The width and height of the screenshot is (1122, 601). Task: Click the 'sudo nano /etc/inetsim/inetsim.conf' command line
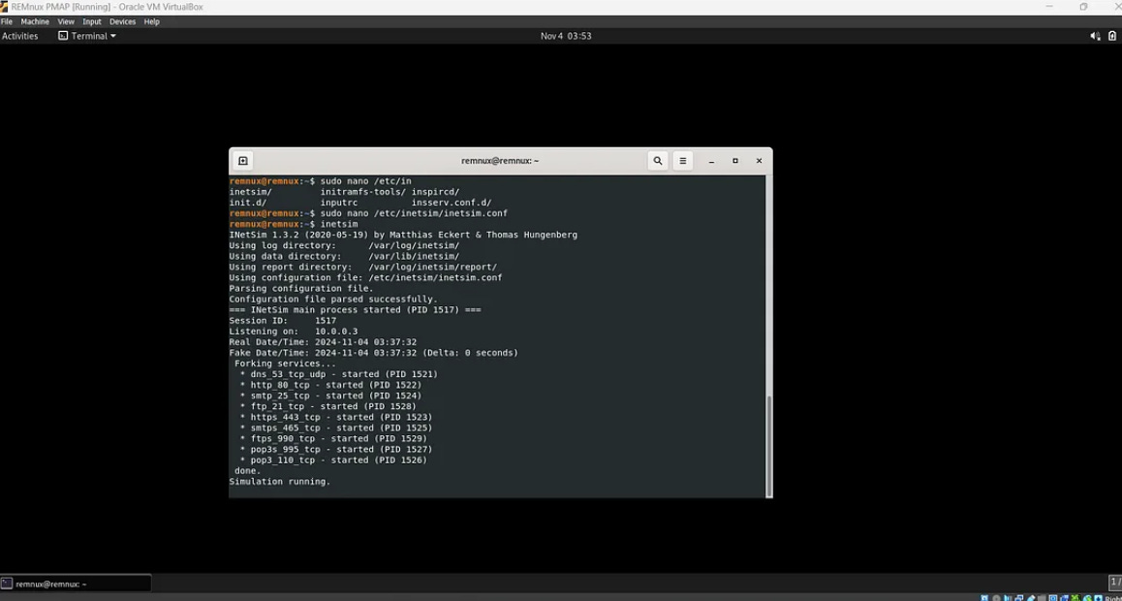pyautogui.click(x=368, y=213)
